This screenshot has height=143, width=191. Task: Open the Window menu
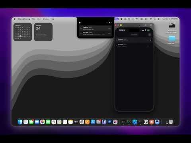[x=46, y=19]
